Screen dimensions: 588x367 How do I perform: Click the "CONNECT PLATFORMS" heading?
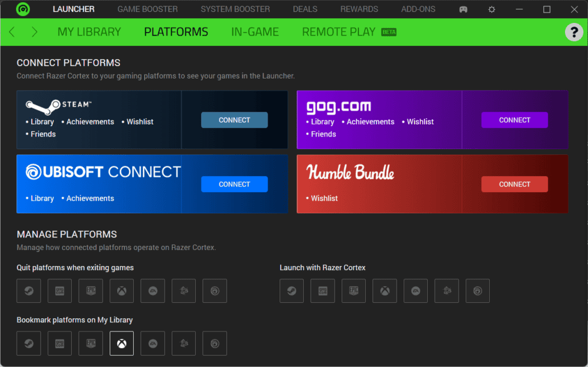click(x=69, y=63)
